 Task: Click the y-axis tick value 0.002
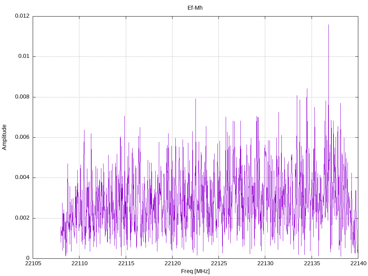coord(22,218)
